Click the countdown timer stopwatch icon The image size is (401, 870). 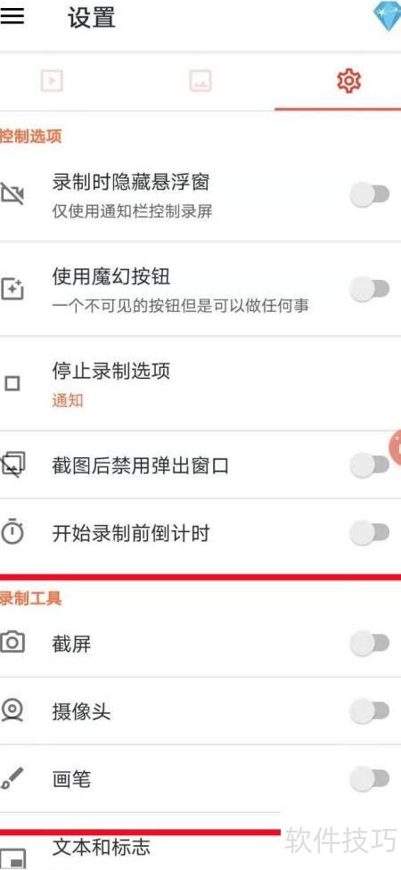coord(12,532)
